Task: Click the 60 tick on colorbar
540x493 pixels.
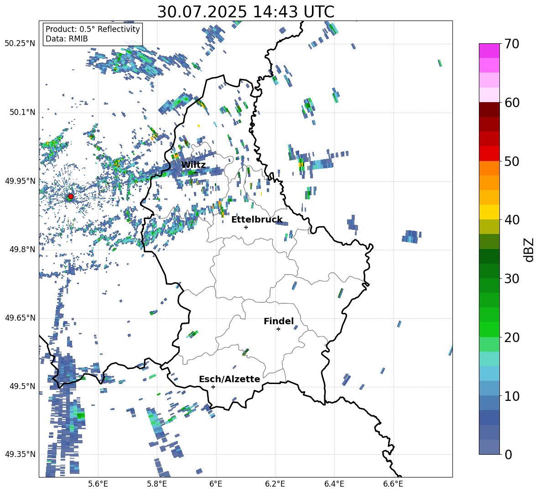Action: pyautogui.click(x=512, y=103)
